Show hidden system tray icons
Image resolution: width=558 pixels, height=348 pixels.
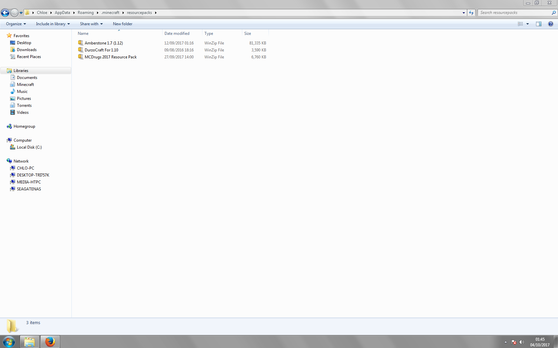pos(505,342)
